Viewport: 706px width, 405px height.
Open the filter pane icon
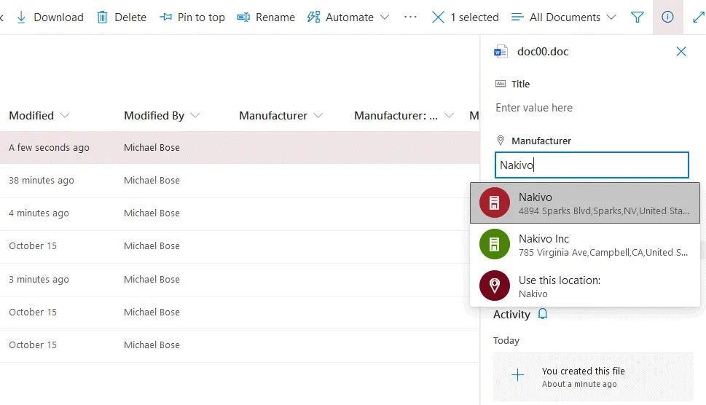pos(638,17)
